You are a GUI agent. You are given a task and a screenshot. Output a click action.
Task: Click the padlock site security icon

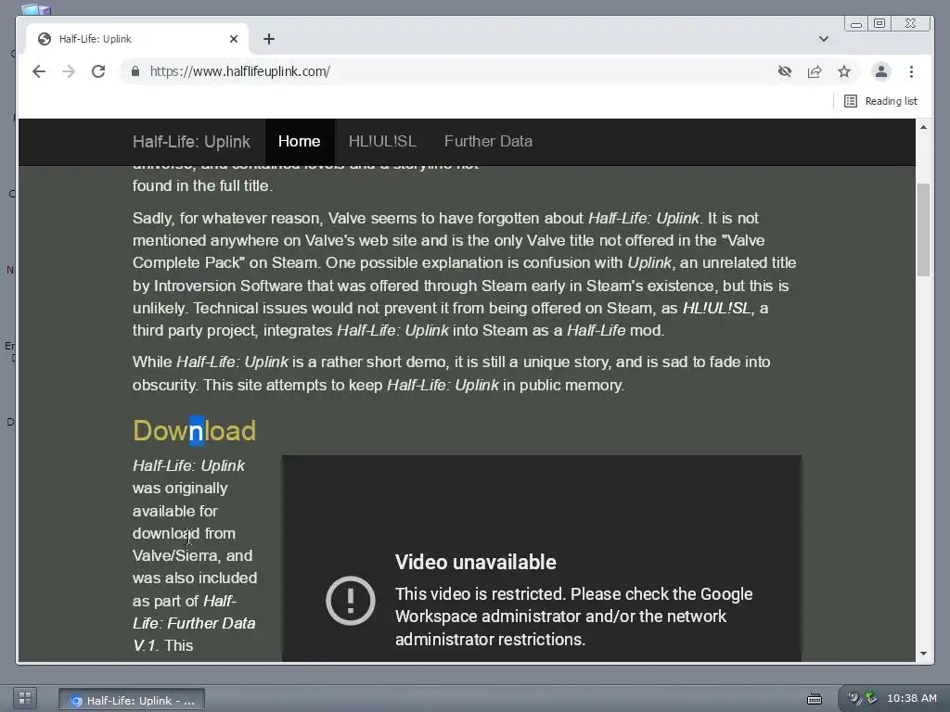tap(135, 71)
